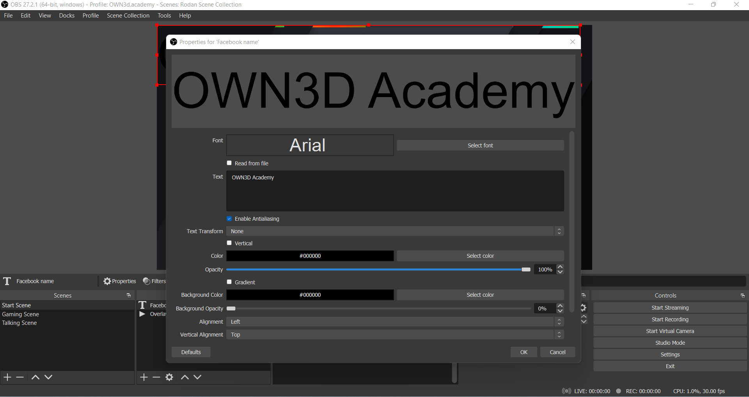Screen dimensions: 749x397
Task: Check the Gradient checkbox
Action: (229, 282)
